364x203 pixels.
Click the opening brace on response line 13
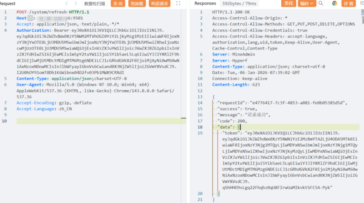point(213,97)
